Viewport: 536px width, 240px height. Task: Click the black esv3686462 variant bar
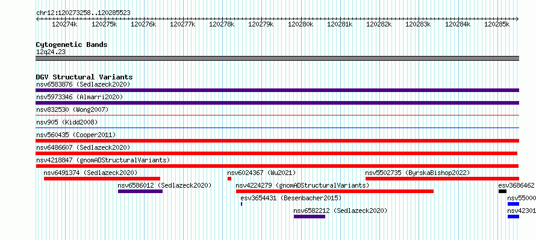(x=502, y=191)
